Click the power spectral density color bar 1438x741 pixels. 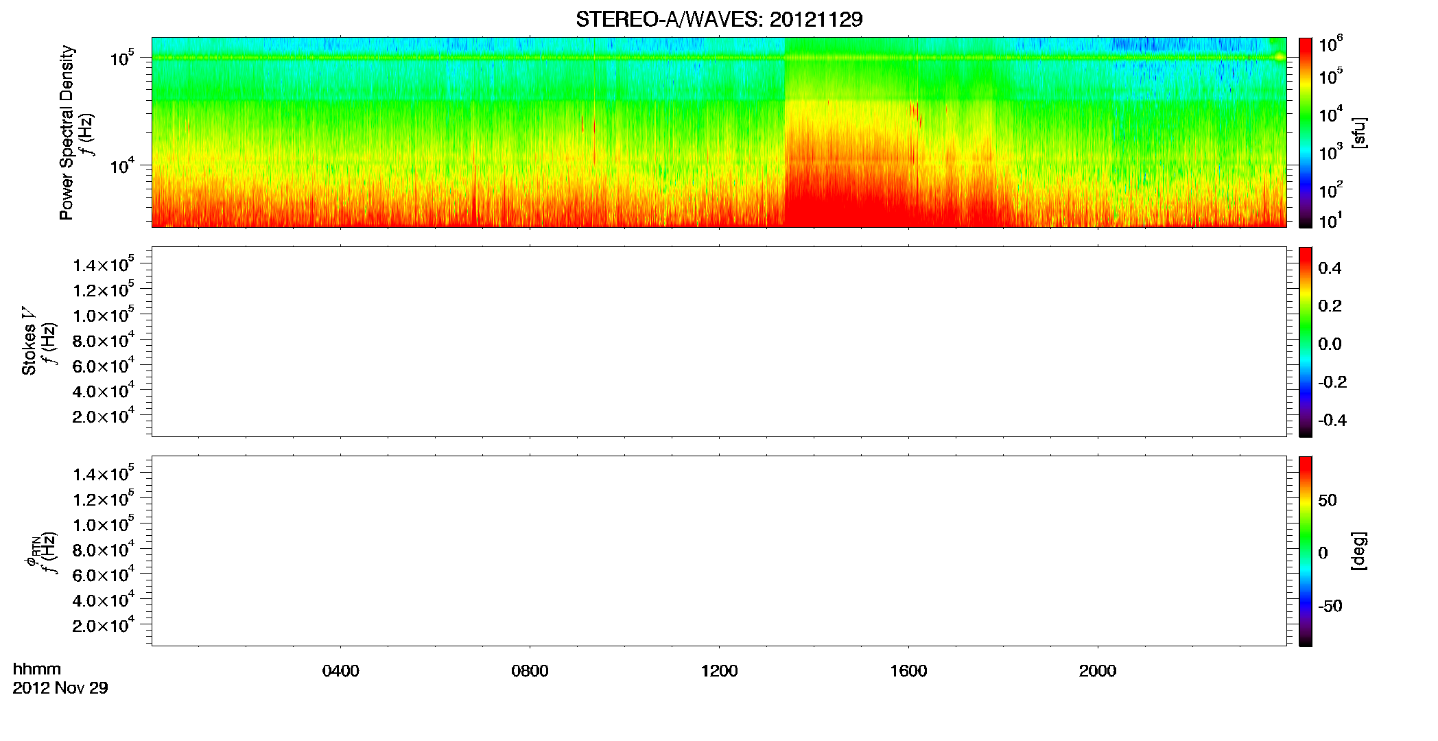click(1306, 132)
